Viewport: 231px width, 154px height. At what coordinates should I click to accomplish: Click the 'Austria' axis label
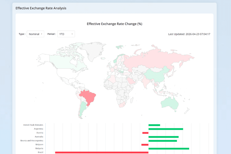pos(40,133)
